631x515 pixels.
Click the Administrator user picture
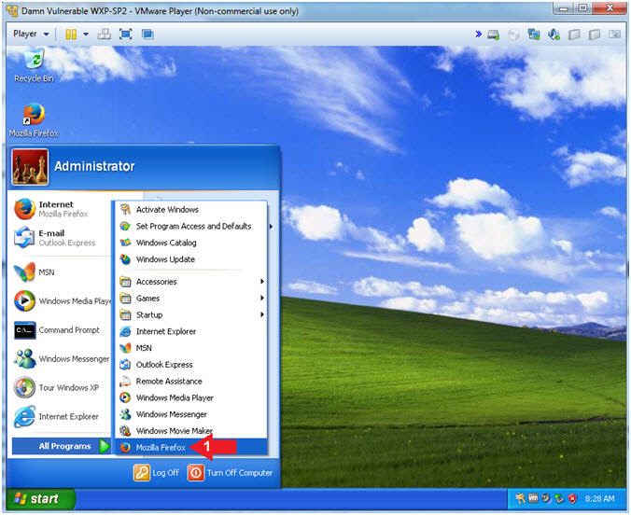[x=30, y=167]
